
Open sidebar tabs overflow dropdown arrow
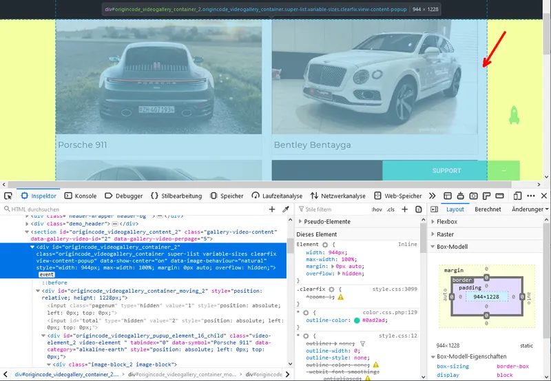[547, 209]
